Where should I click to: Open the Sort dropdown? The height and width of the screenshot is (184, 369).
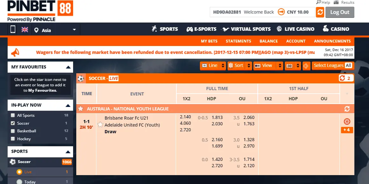[x=239, y=66]
